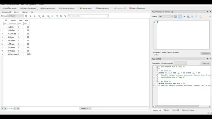Image resolution: width=212 pixels, height=119 pixels.
Task: Delete the current record icon
Action: [x=52, y=16]
